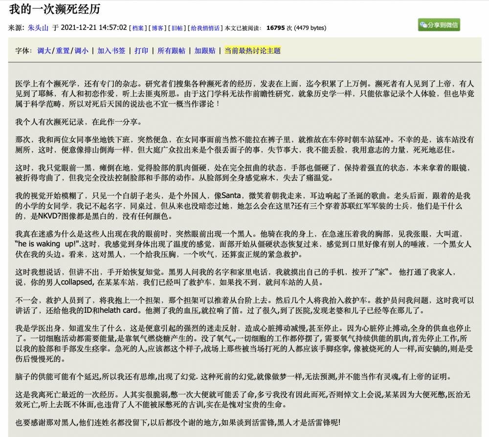Viewport: 489px width, 437px height.
Task: Open 所有跟帖 to view all replies
Action: tap(171, 51)
